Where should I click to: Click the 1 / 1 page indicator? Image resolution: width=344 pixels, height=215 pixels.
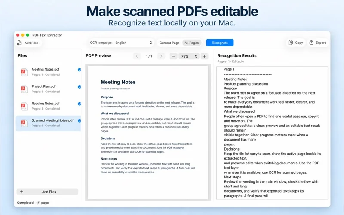point(149,56)
